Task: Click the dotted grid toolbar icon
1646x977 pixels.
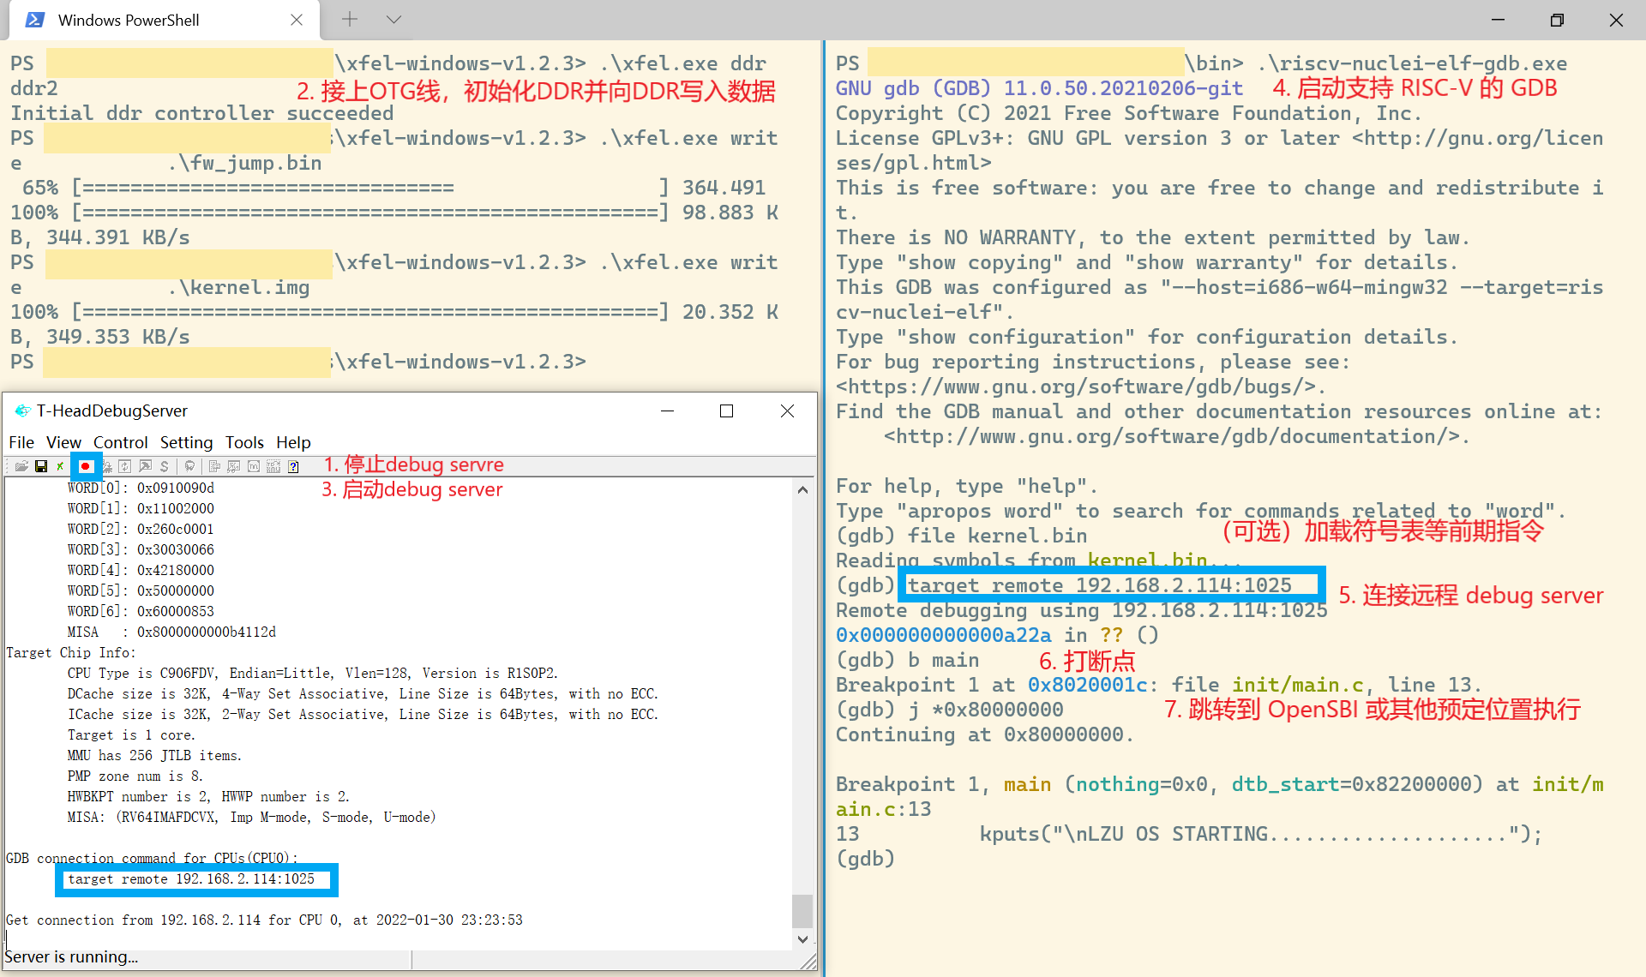Action: pyautogui.click(x=273, y=466)
